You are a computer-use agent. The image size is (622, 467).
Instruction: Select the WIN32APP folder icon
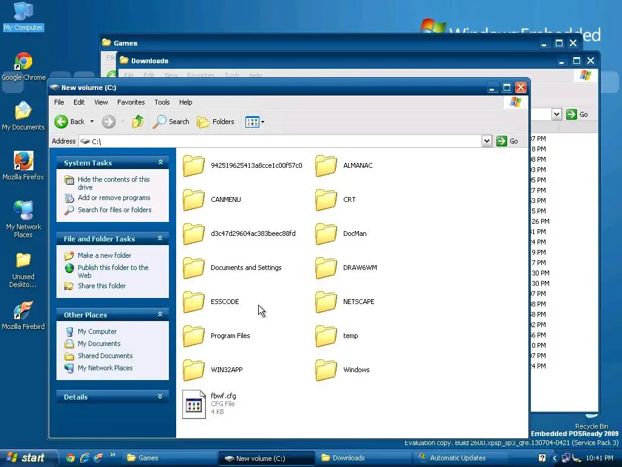coord(194,370)
